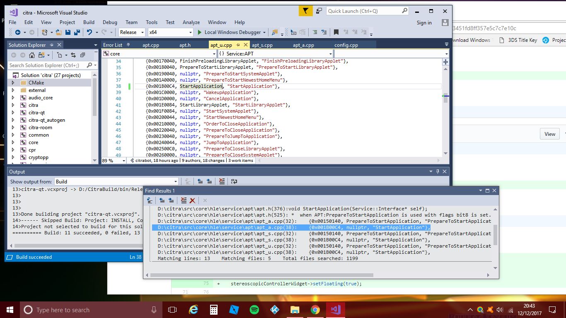This screenshot has height=318, width=566.
Task: Toggle word wrap in Output panel
Action: click(234, 181)
